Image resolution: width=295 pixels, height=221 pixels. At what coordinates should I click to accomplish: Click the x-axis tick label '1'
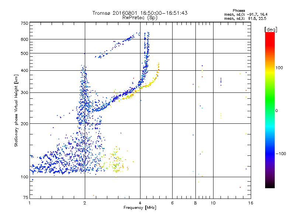29,203
